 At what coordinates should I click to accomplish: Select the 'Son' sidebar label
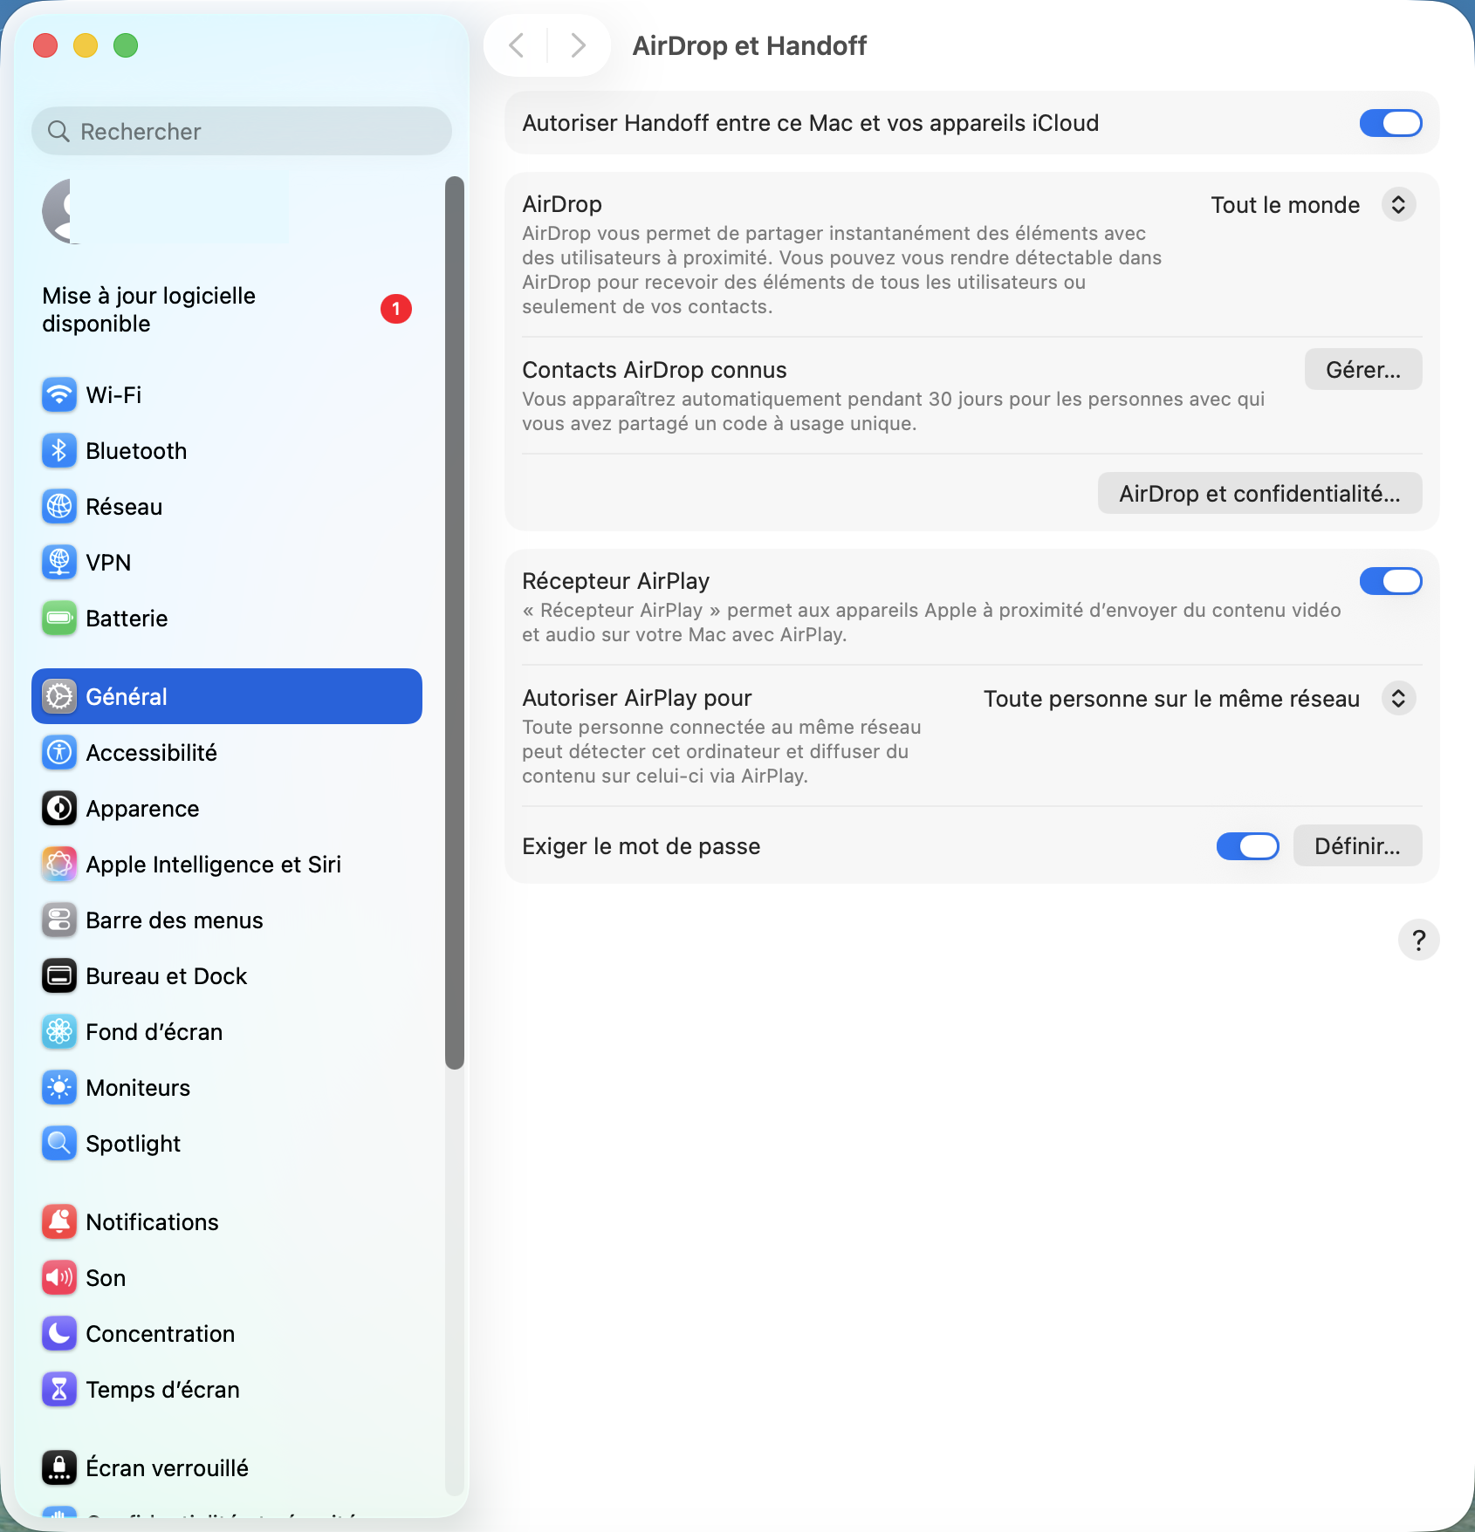point(106,1278)
